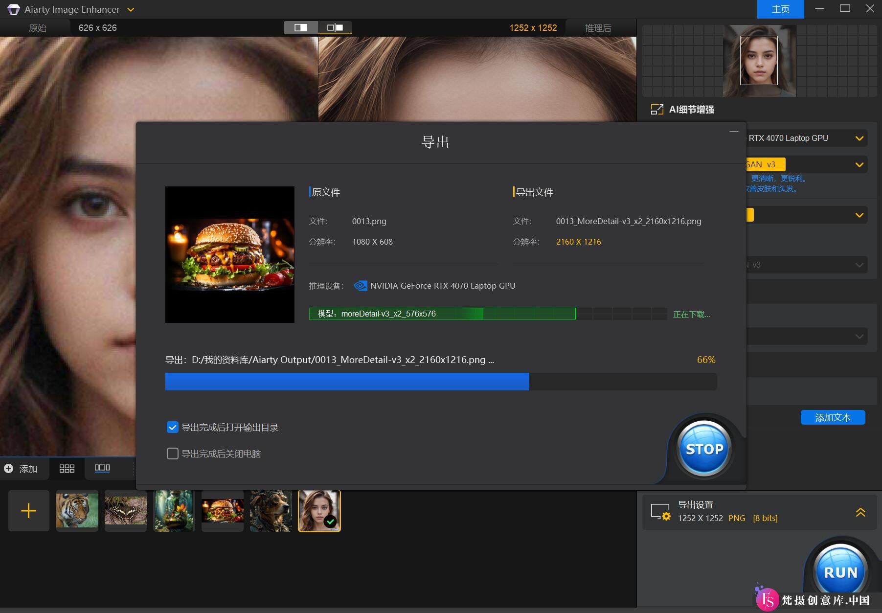Click the burger preview image in export dialog

(x=230, y=254)
